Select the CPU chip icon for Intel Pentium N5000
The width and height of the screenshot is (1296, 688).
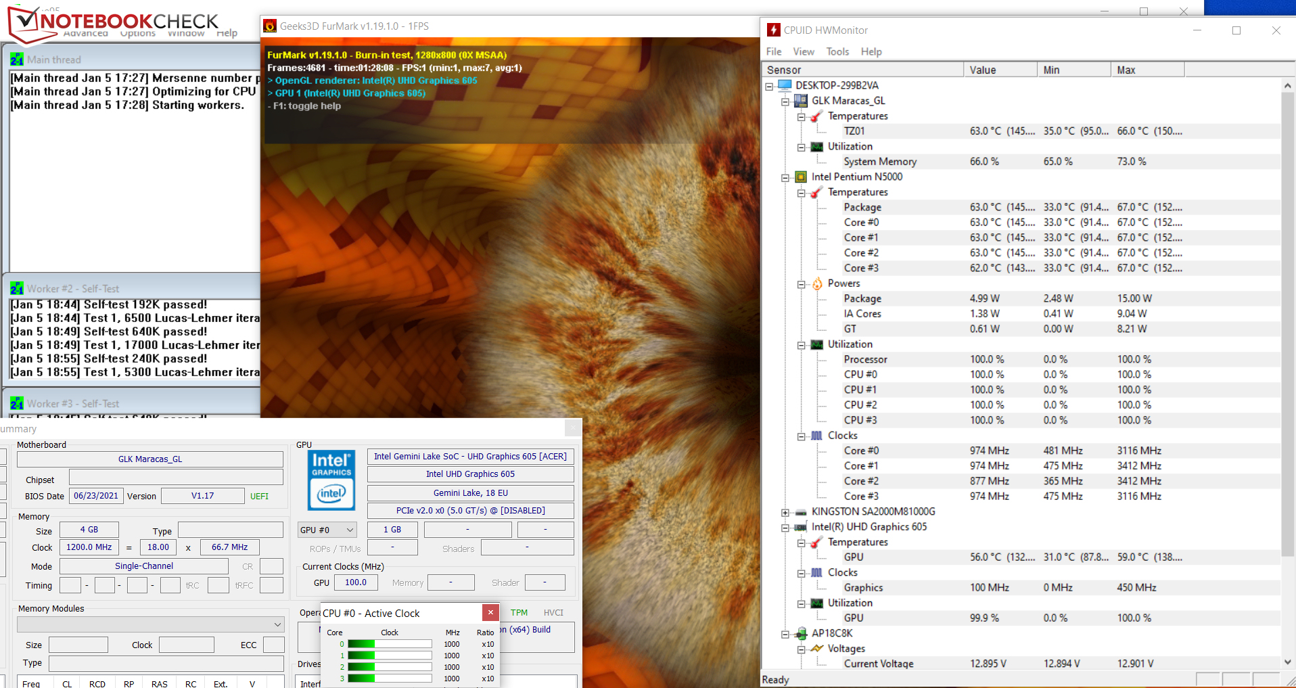(x=801, y=177)
